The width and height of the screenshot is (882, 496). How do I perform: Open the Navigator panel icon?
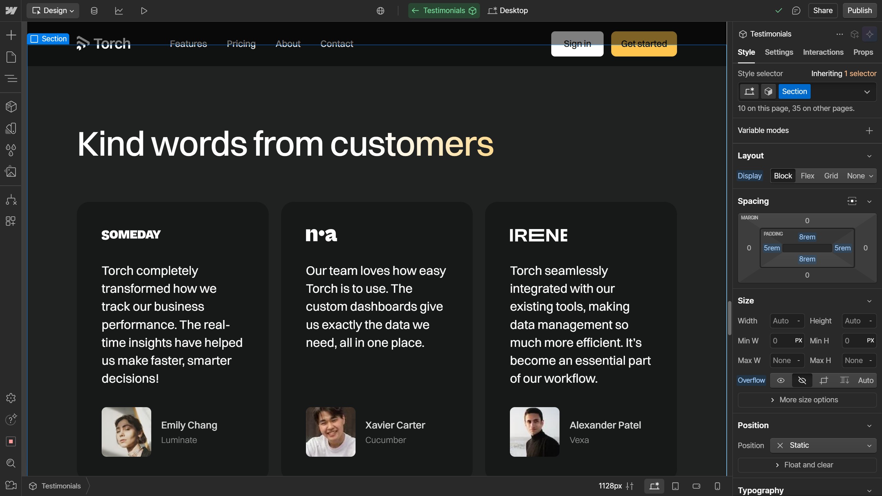pos(11,79)
